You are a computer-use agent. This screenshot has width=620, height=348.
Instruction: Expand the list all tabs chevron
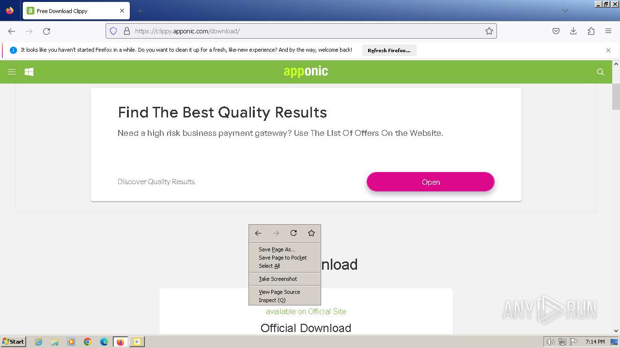pos(565,11)
